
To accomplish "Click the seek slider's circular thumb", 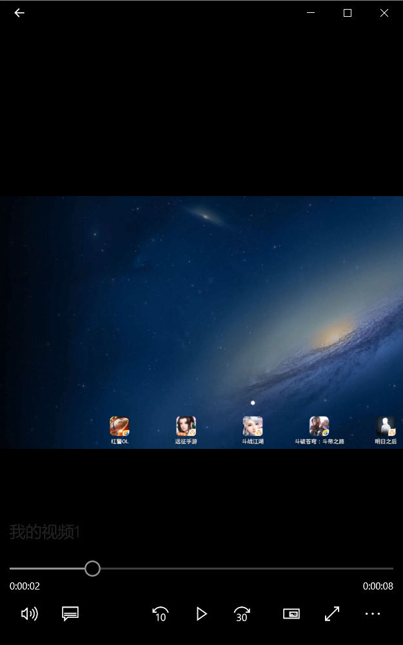I will pyautogui.click(x=92, y=568).
